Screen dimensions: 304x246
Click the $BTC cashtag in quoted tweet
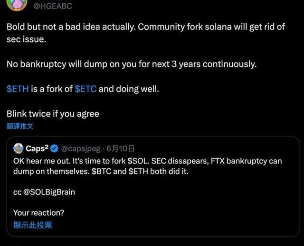101,172
